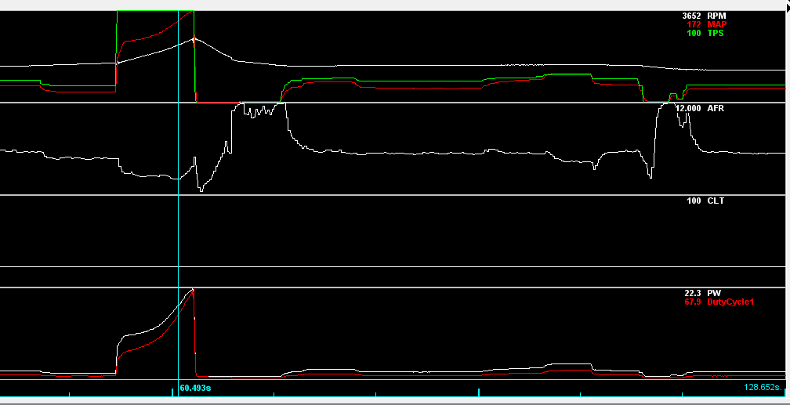
Task: Click the 60.493s cursor time readout
Action: 196,387
